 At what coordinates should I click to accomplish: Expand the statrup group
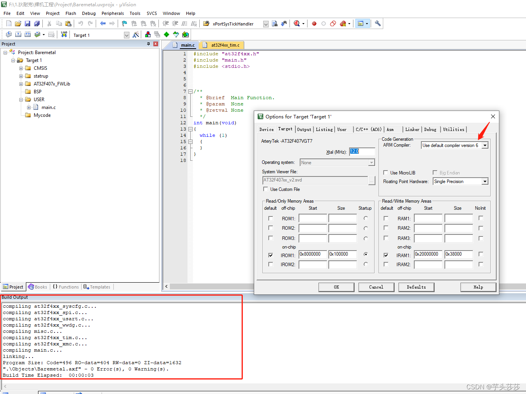click(x=21, y=76)
